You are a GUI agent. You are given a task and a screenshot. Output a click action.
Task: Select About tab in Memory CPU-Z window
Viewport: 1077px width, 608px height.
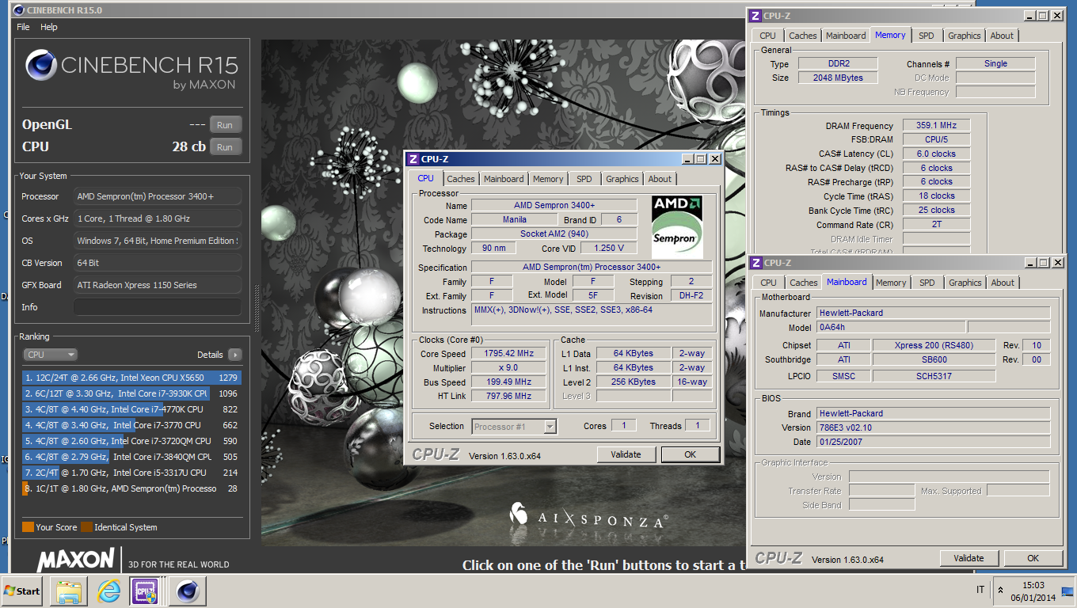[1002, 36]
